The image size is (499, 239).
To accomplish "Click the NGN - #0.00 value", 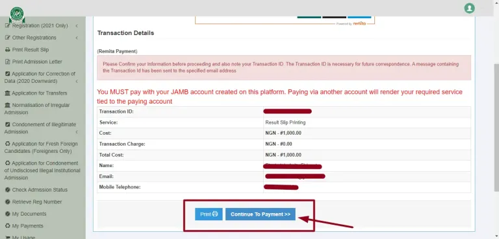I will (279, 144).
